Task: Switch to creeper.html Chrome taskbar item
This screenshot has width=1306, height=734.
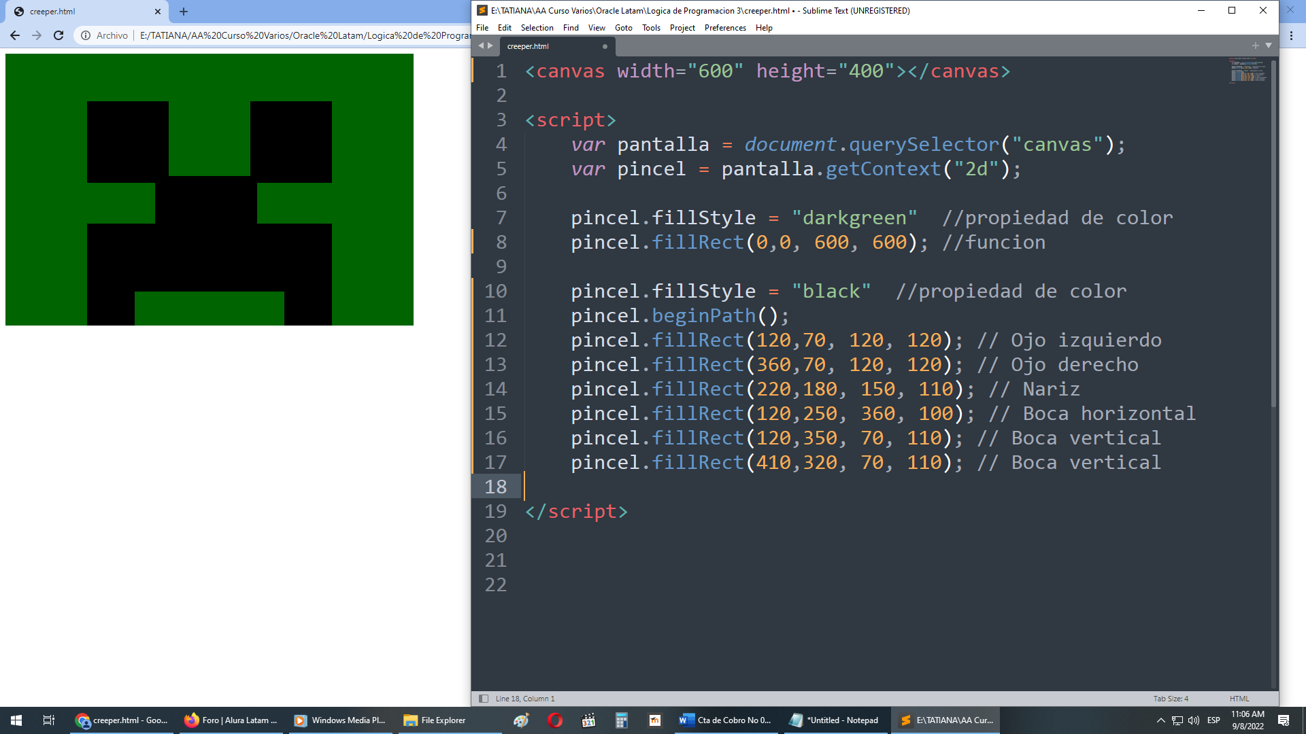Action: (x=122, y=720)
